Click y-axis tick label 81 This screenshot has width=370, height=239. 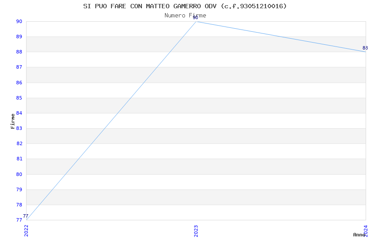point(19,159)
